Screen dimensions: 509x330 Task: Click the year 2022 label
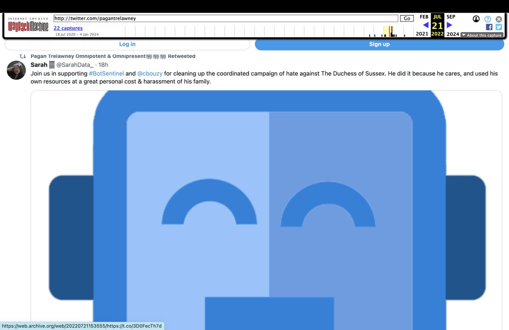pyautogui.click(x=437, y=34)
